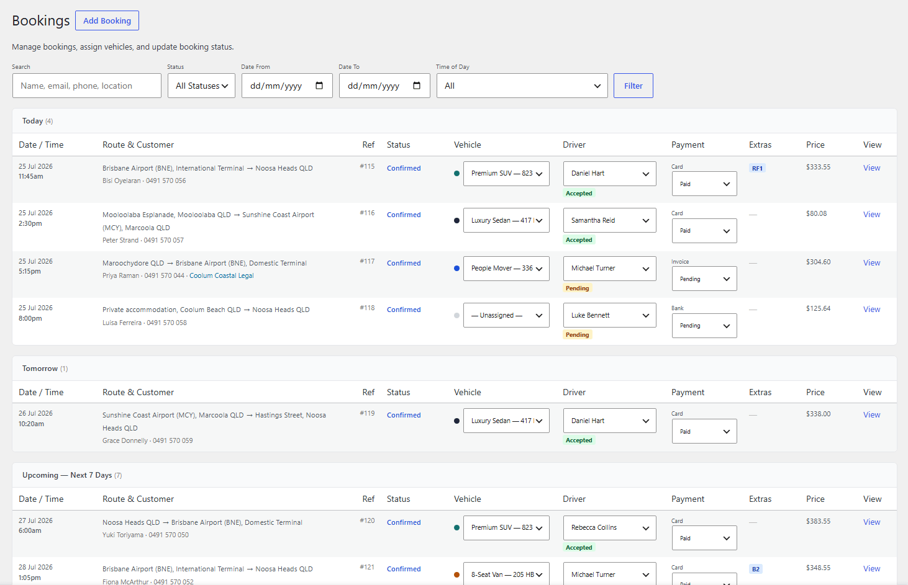
Task: Open payment dropdown for booking #115
Action: pyautogui.click(x=704, y=184)
